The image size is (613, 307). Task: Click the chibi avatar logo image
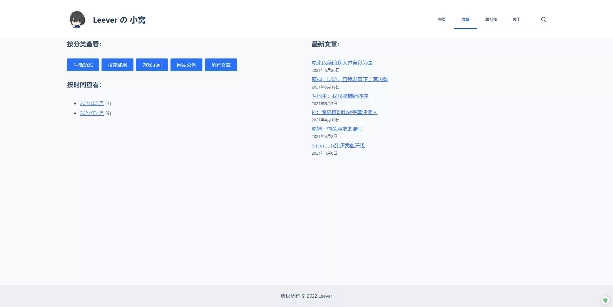click(x=77, y=19)
